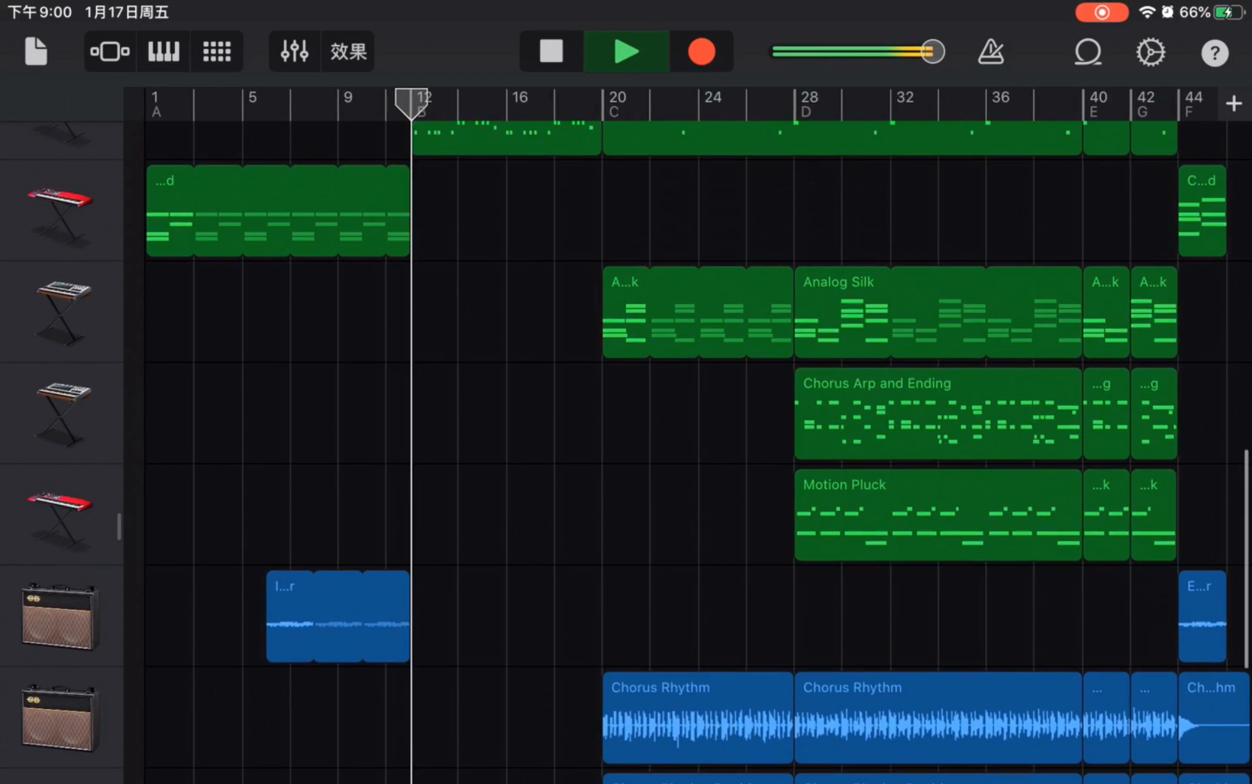Switch to Tracks view button
Image resolution: width=1252 pixels, height=784 pixels.
110,52
